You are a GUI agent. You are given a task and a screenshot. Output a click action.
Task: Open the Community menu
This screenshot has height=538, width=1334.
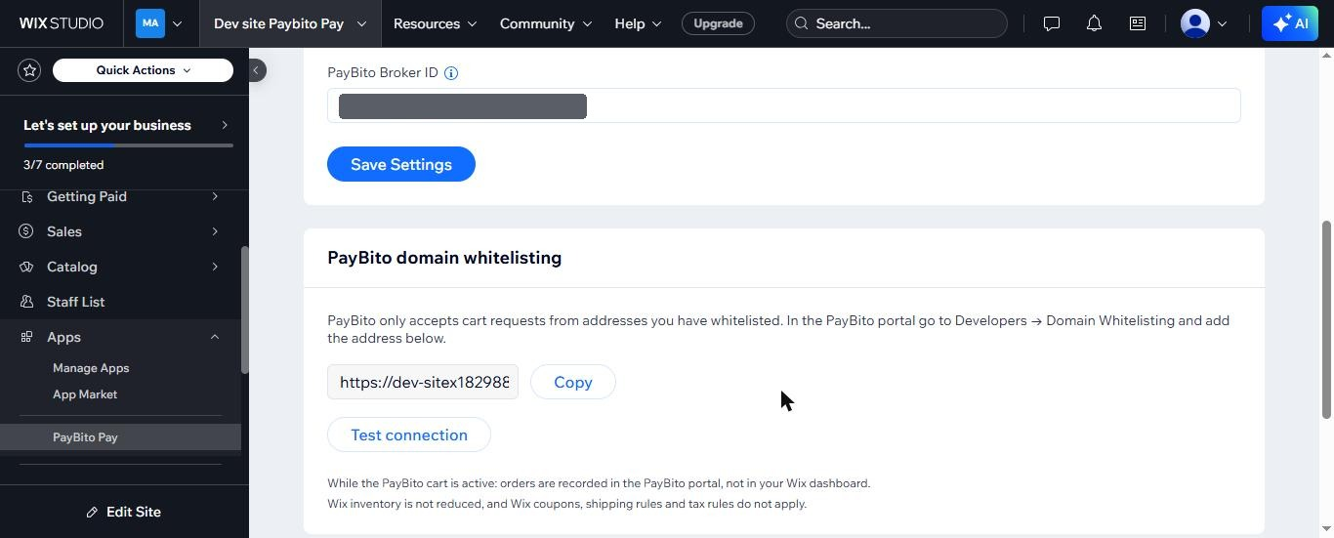coord(545,23)
